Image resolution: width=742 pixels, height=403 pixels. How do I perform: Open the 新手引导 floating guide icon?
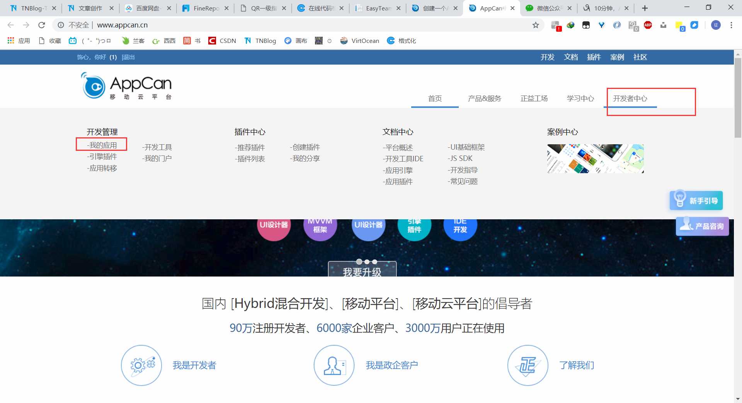coord(696,200)
